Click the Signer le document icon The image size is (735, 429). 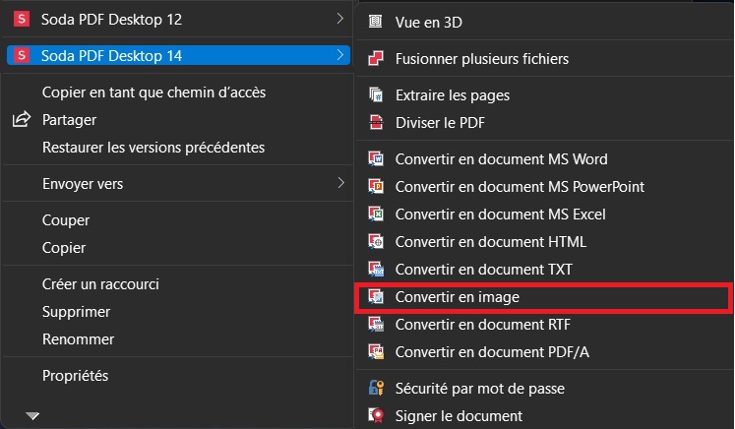[376, 415]
